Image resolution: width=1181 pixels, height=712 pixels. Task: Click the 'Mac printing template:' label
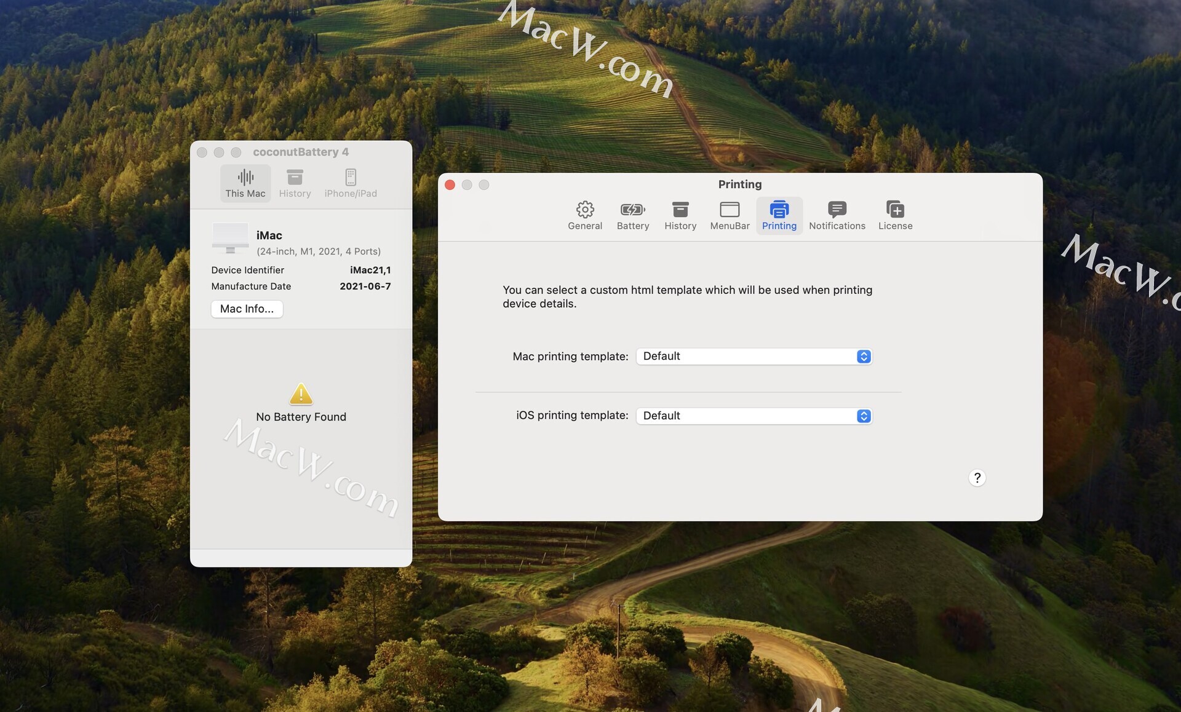(x=570, y=357)
